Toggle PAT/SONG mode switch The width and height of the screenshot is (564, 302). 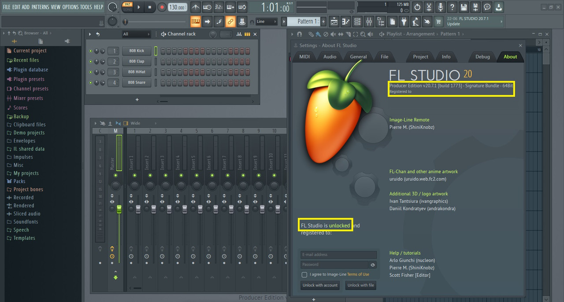(x=127, y=7)
